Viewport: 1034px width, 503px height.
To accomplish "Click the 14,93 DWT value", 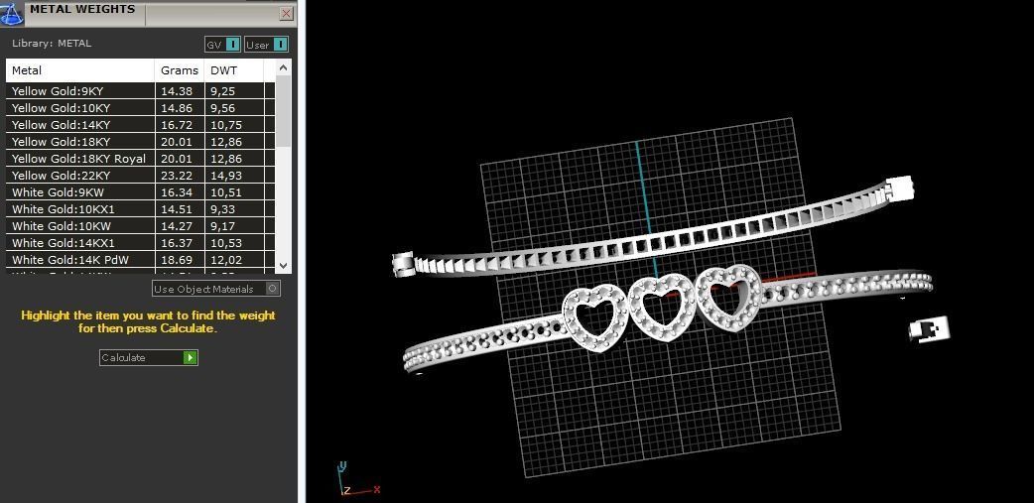I will click(226, 176).
